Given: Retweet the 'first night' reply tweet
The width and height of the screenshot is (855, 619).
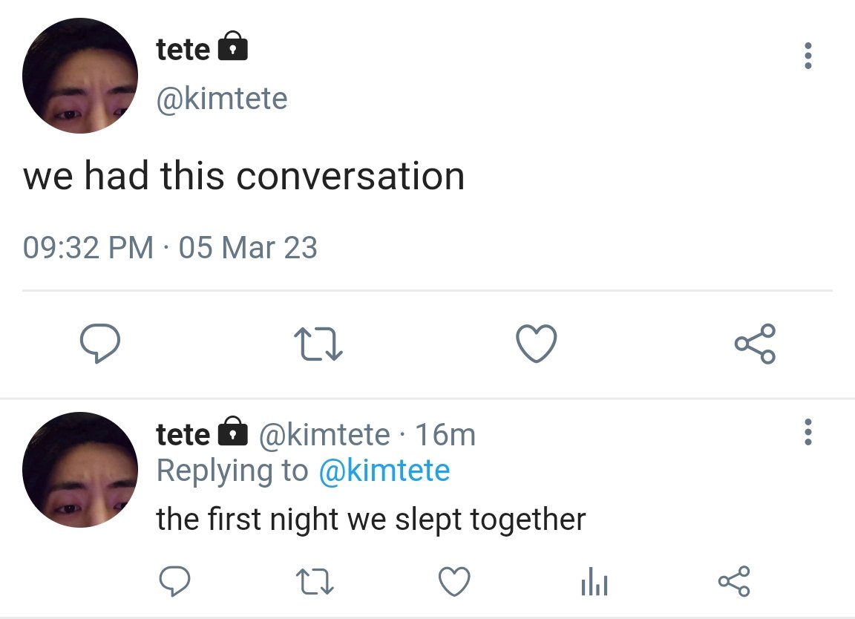Looking at the screenshot, I should 315,581.
